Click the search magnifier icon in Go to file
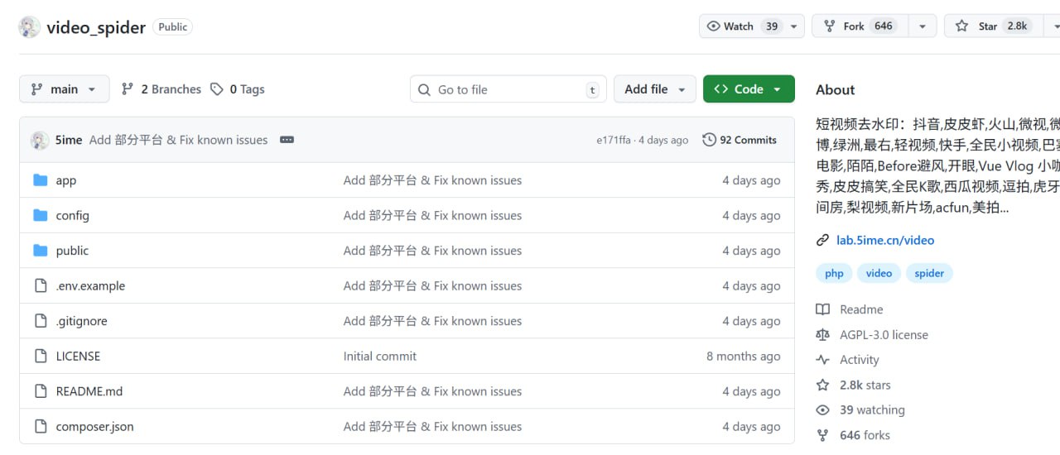Viewport: 1060px width, 455px height. pyautogui.click(x=424, y=89)
